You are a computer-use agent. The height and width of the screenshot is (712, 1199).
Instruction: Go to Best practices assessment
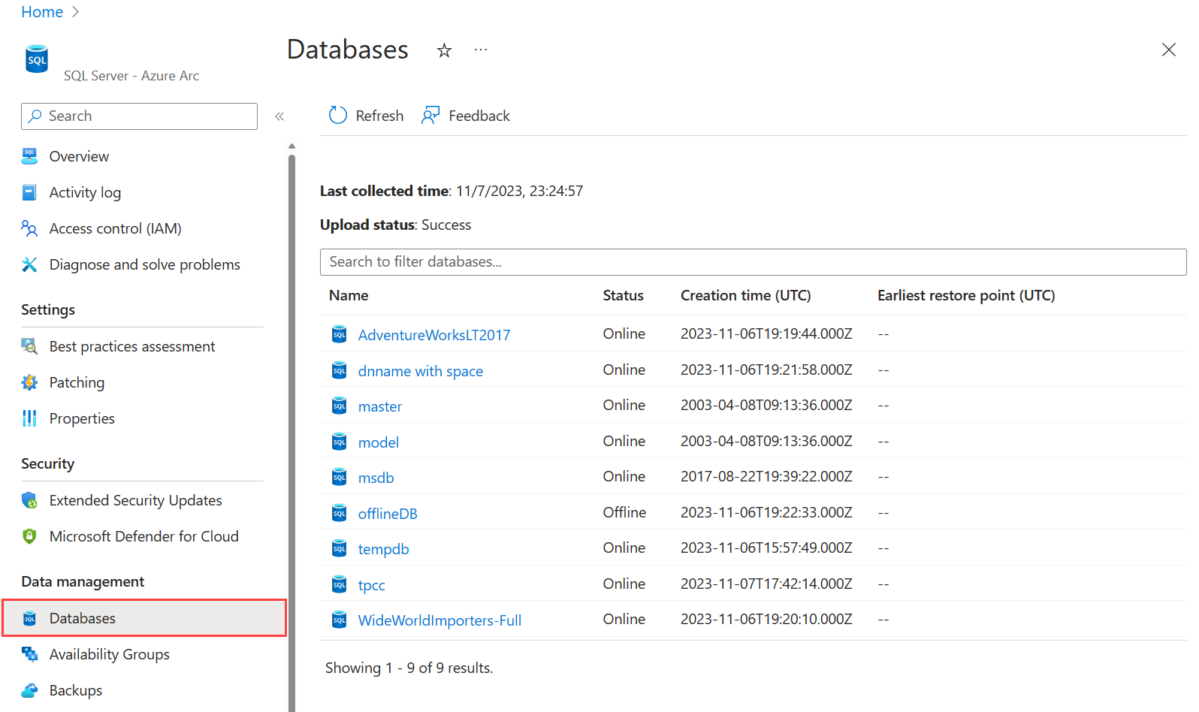(x=131, y=346)
